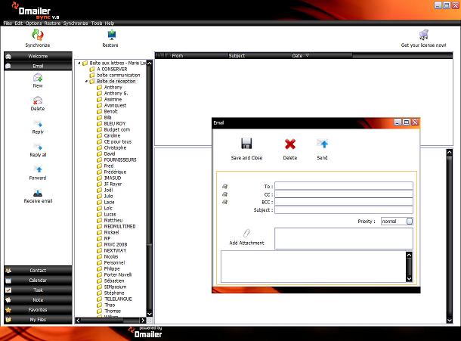Screen dimensions: 461x341
Task: Select the Anthony G. folder
Action: (x=116, y=93)
